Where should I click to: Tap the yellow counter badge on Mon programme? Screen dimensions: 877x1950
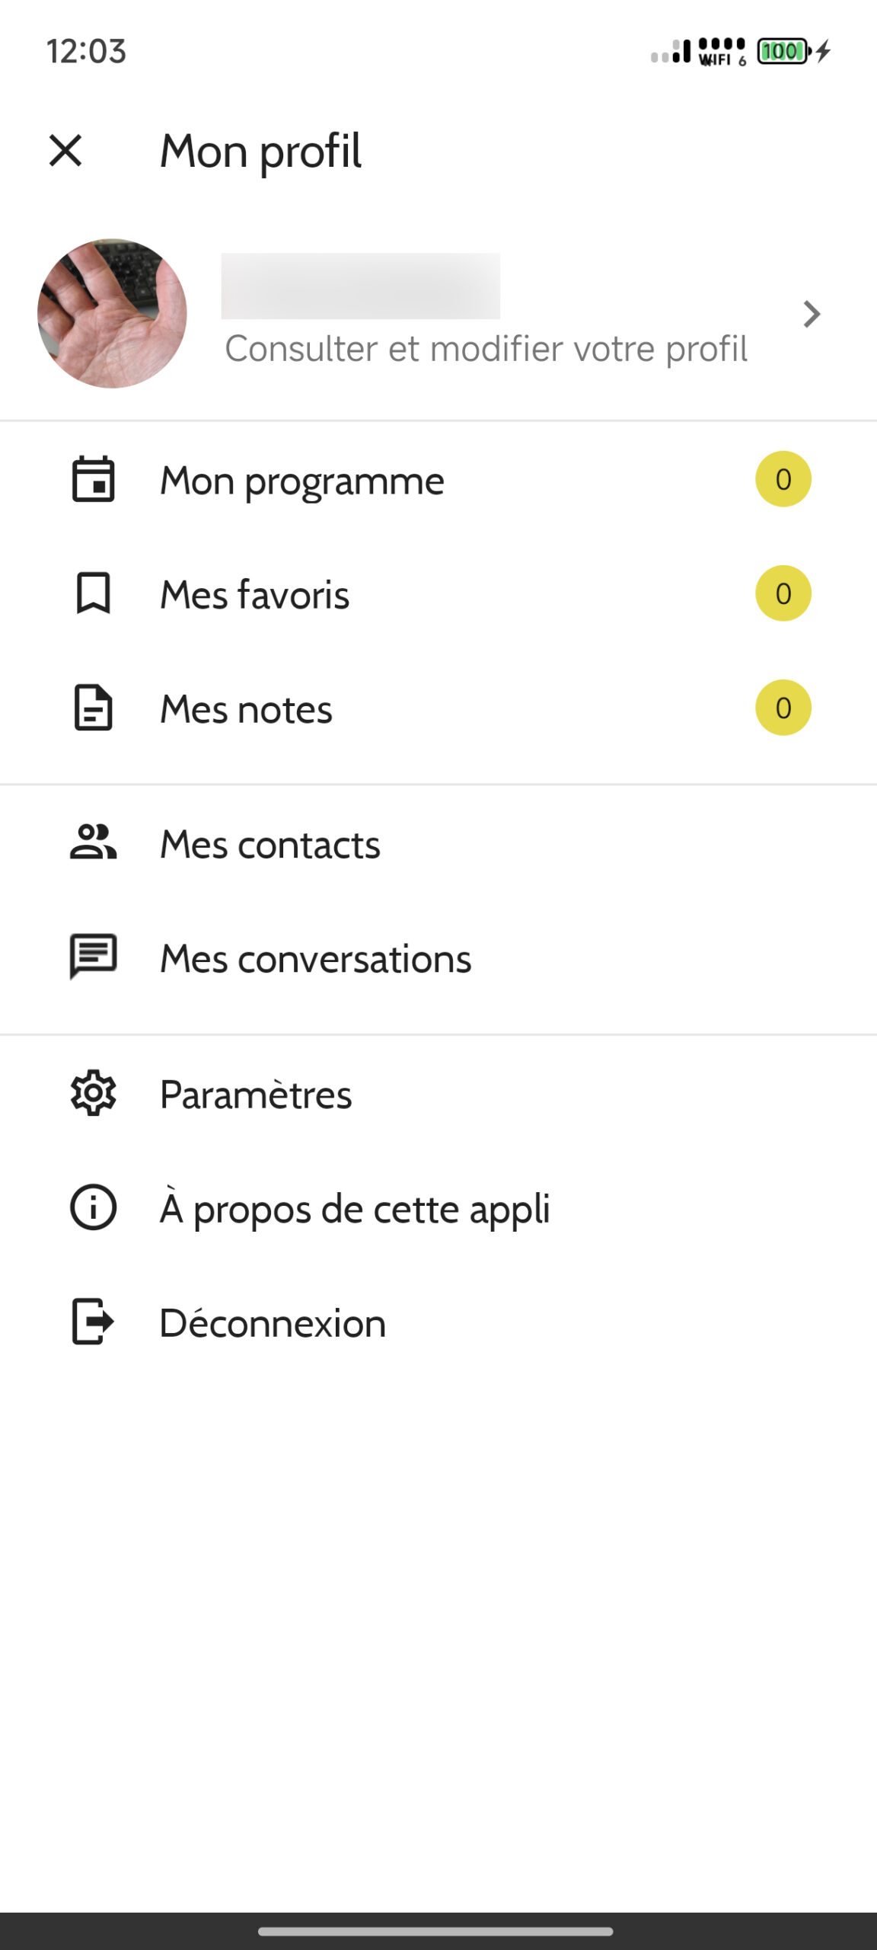(783, 479)
